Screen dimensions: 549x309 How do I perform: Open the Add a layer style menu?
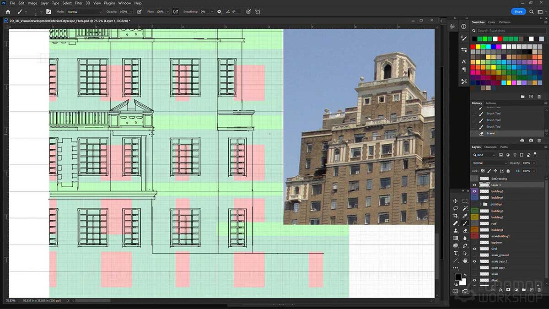point(501,290)
